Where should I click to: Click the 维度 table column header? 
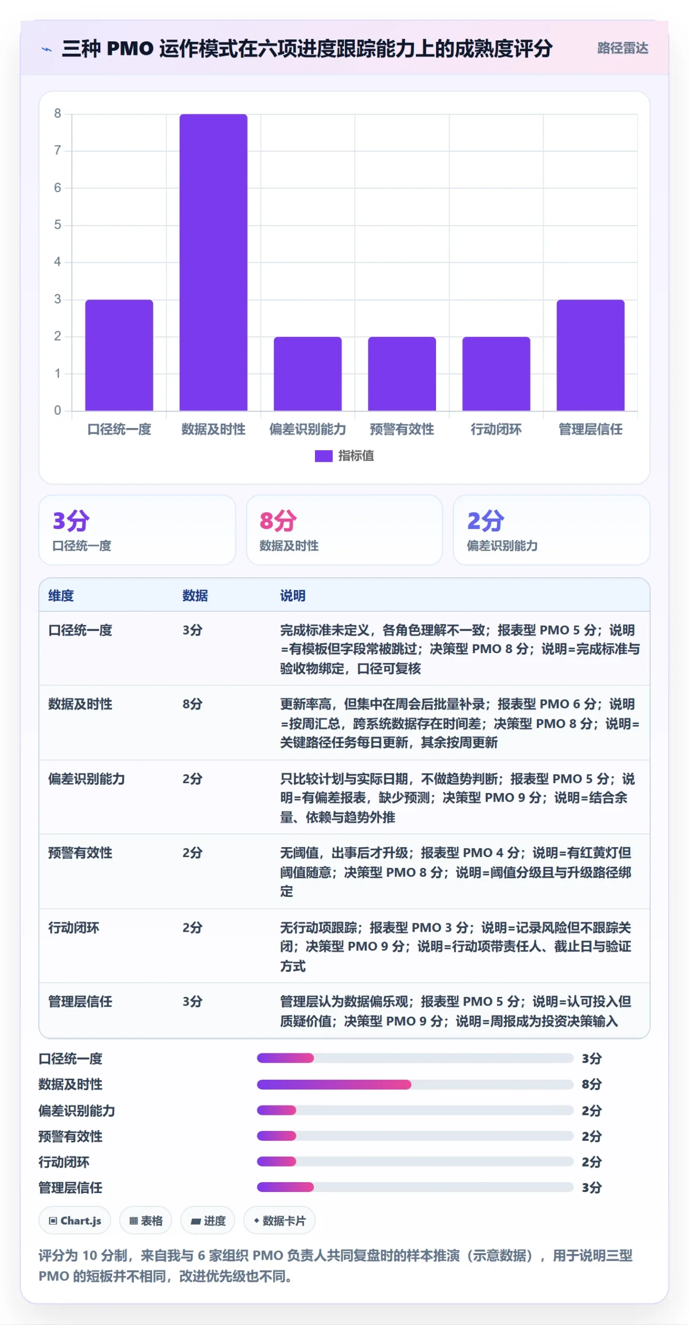pos(61,596)
